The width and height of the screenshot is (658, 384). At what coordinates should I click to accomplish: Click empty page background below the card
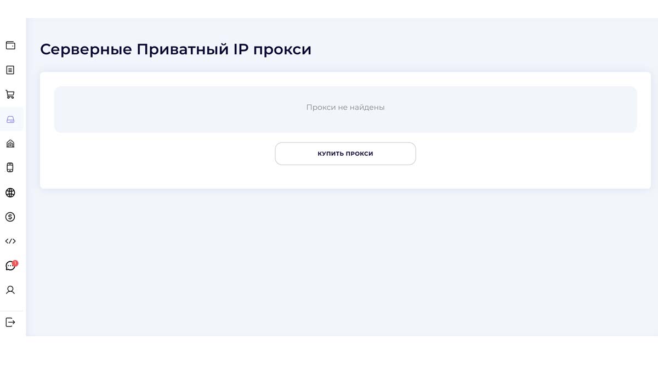coord(345,263)
